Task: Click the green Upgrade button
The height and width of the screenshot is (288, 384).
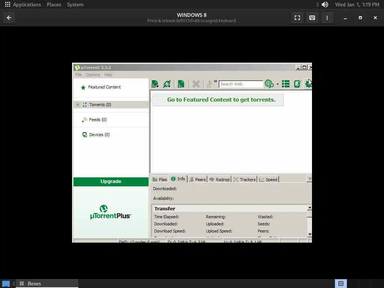Action: (111, 181)
